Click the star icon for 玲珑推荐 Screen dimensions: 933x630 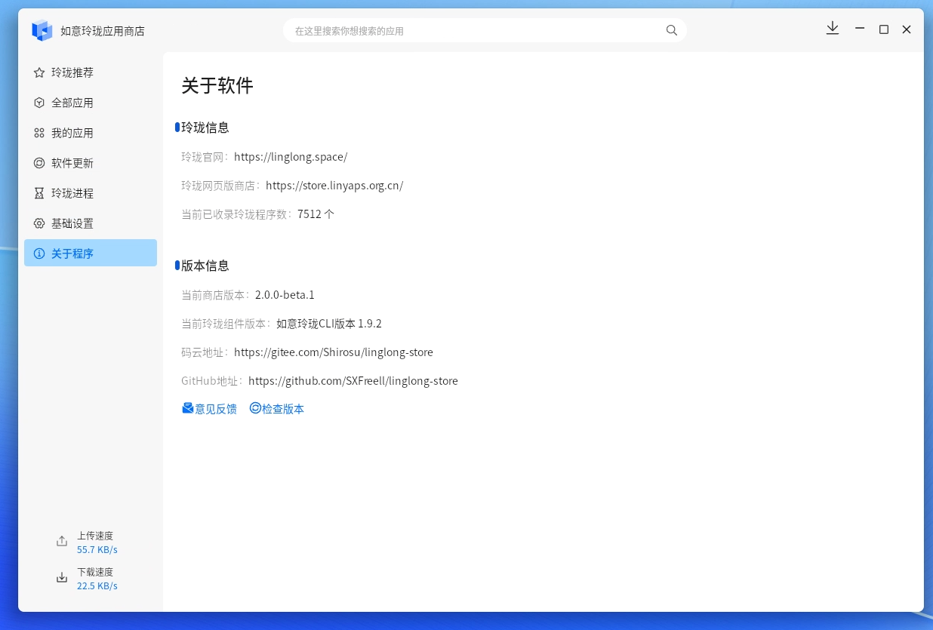pos(39,72)
